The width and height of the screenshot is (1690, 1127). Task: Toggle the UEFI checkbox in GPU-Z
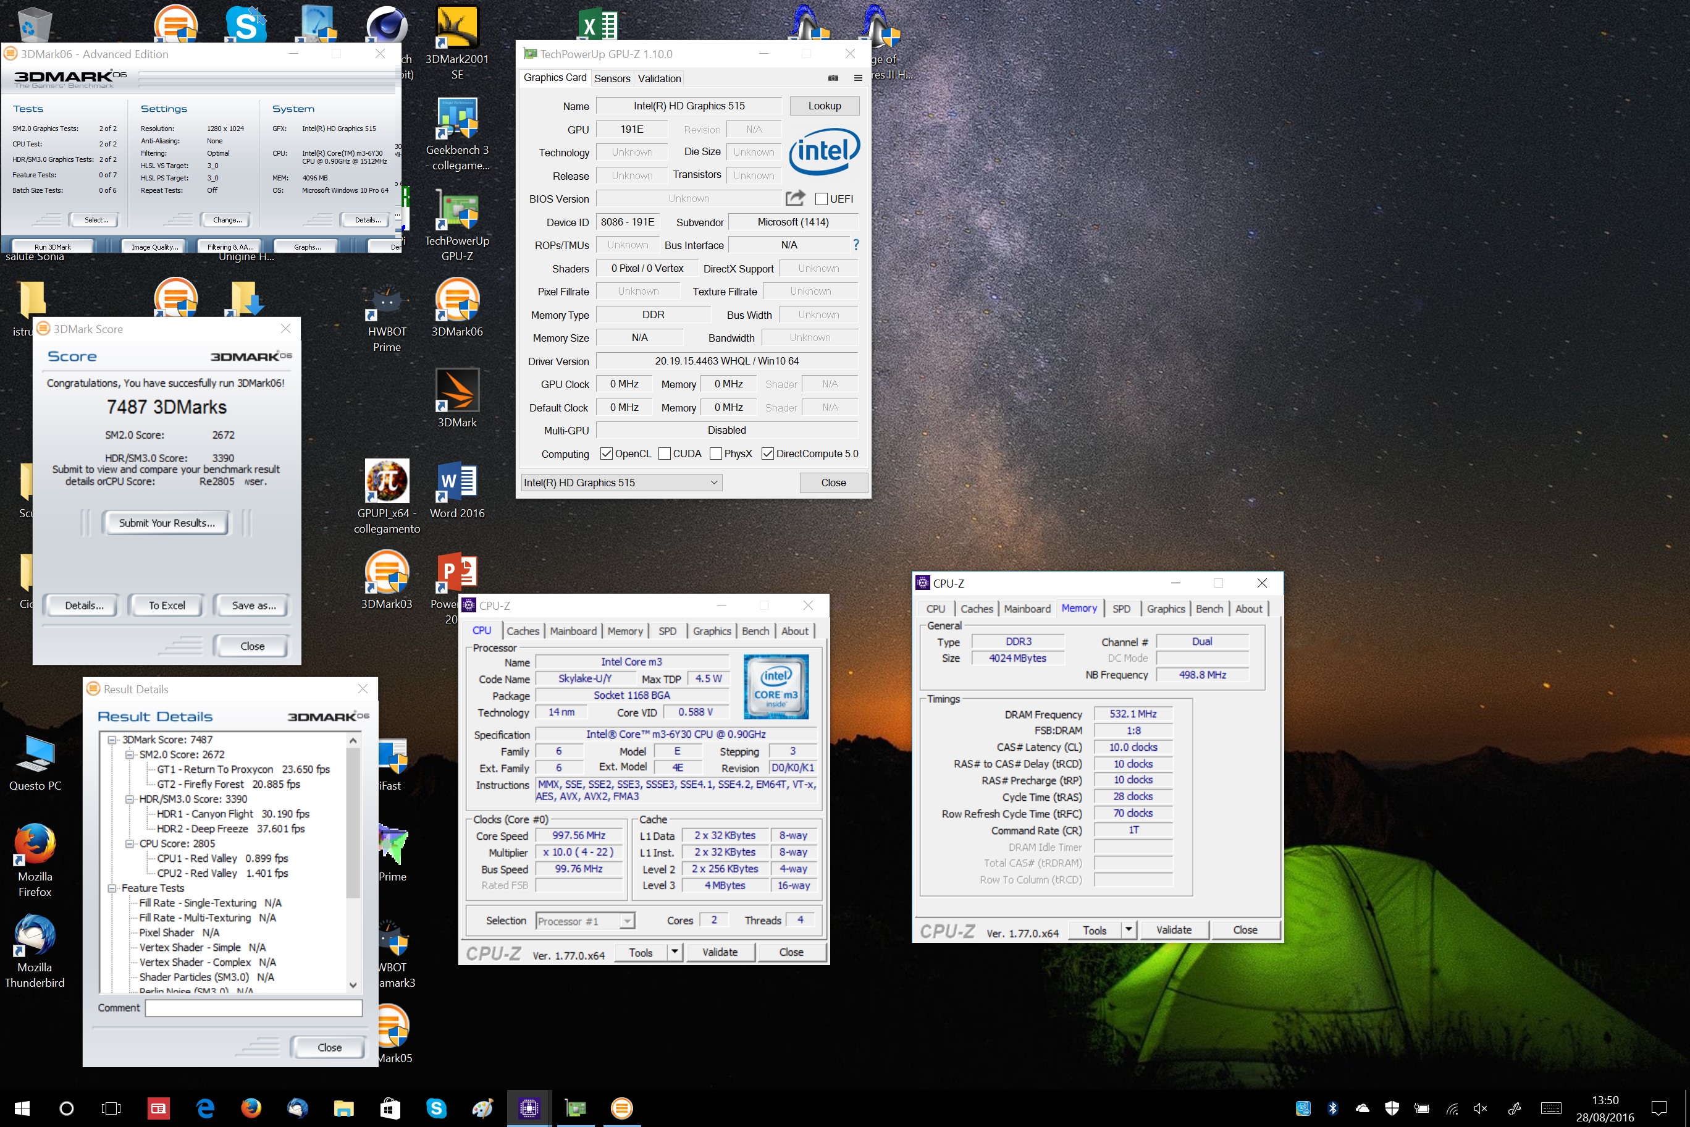point(822,199)
